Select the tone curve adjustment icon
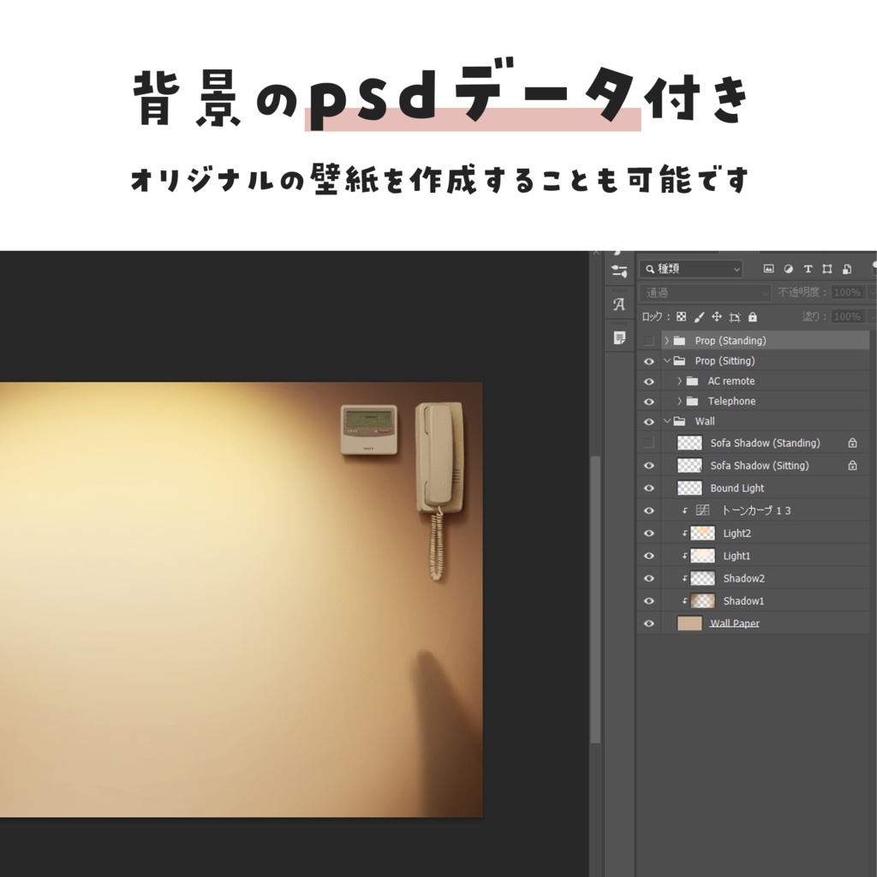 (702, 510)
